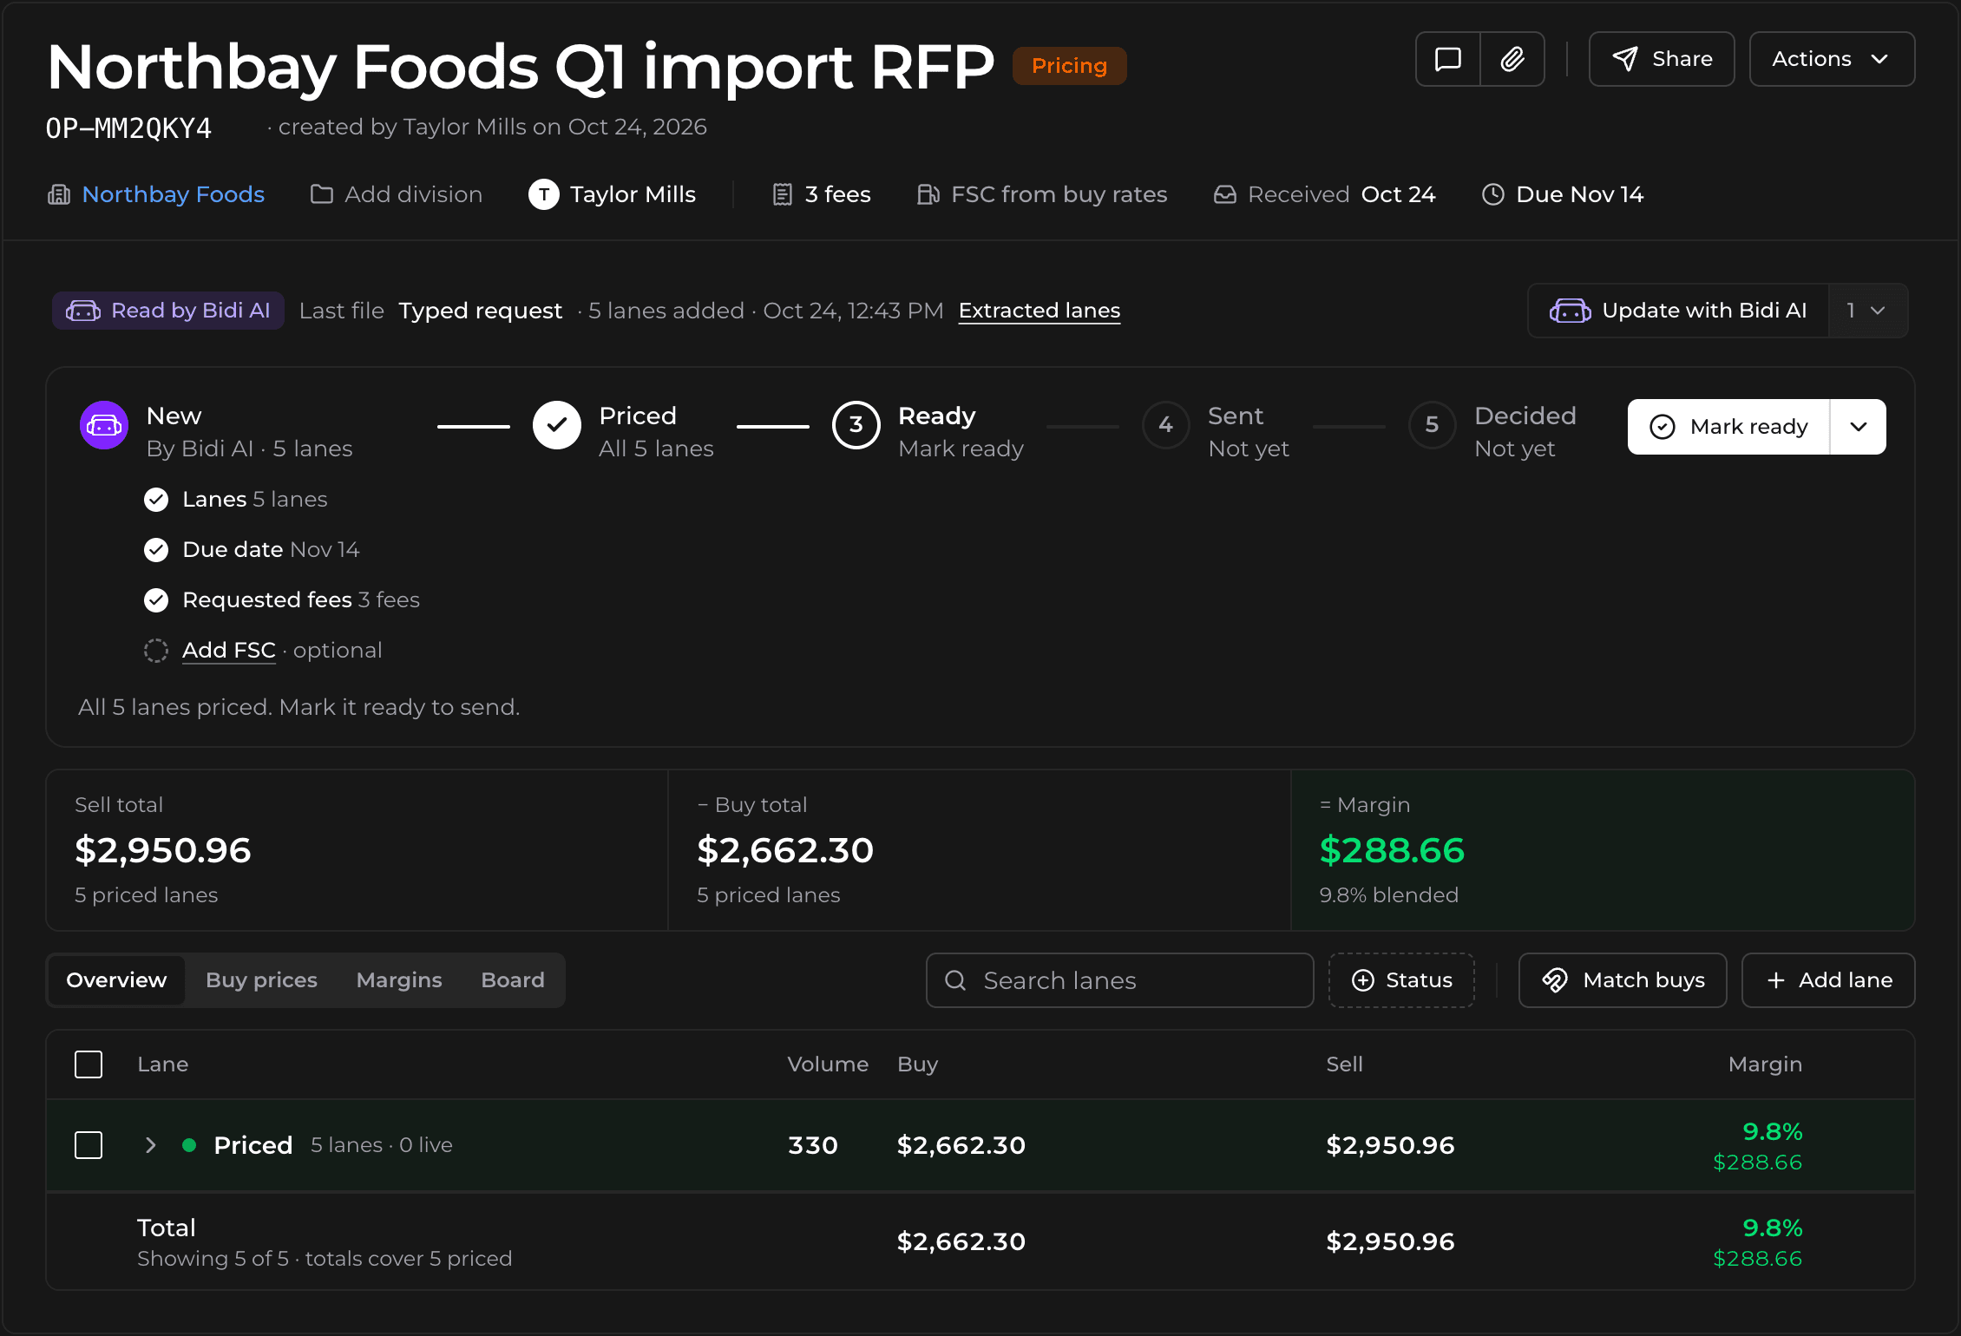Viewport: 1961px width, 1336px height.
Task: Click the Share button
Action: [1662, 59]
